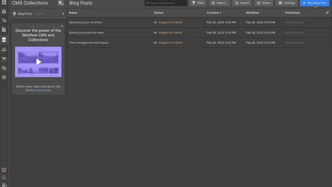This screenshot has width=332, height=187.
Task: Open the Ecommerce cart icon
Action: coord(4,59)
